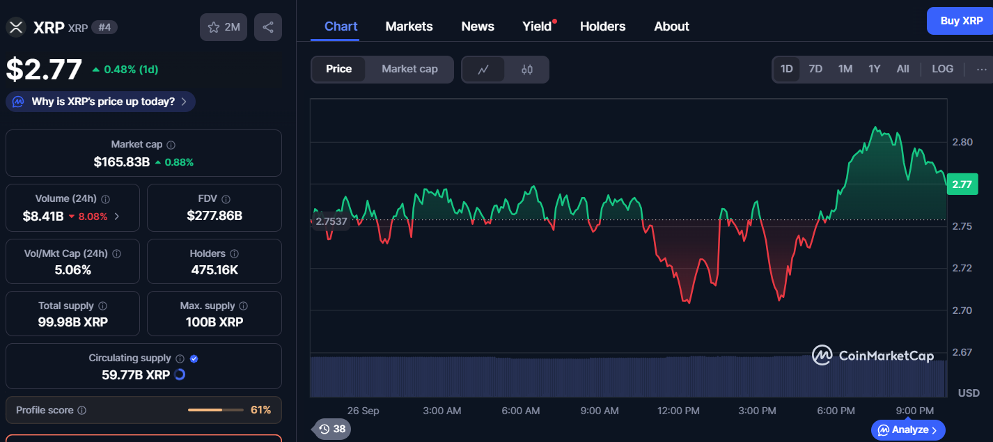Click the Holders info icon
The image size is (993, 442).
pos(234,254)
